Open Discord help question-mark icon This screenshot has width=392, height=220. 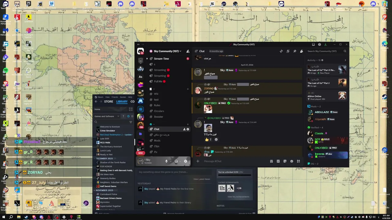point(319,45)
